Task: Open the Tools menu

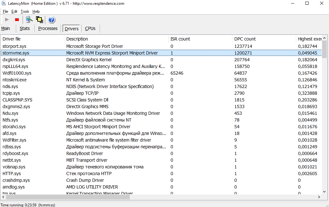Action: [x=25, y=11]
